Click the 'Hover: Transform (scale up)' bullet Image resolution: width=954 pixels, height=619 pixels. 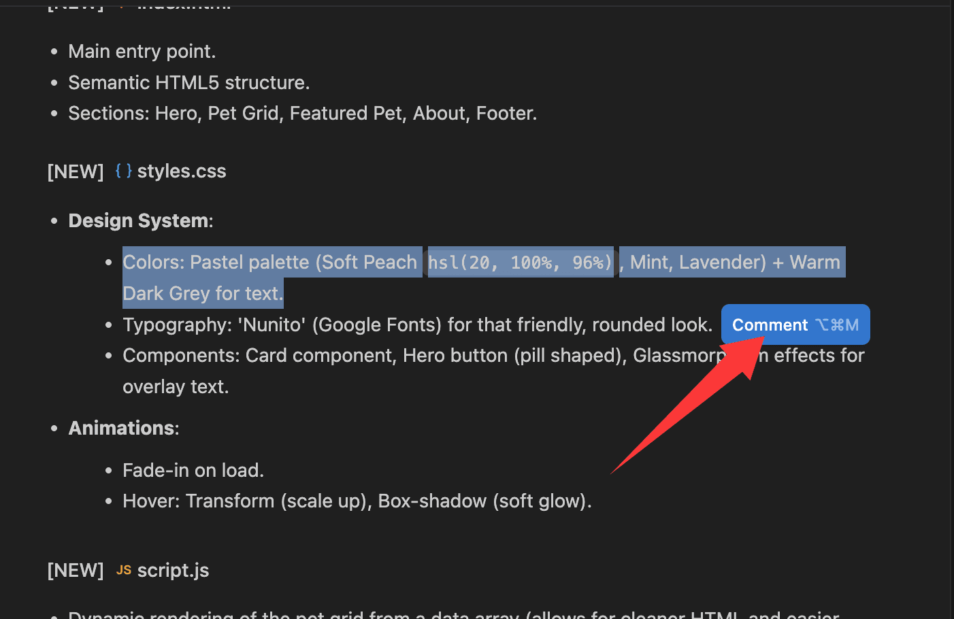357,501
